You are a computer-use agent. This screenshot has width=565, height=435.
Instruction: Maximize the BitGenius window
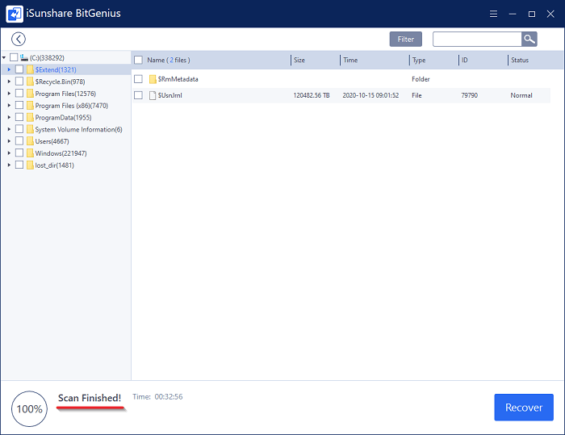tap(531, 14)
